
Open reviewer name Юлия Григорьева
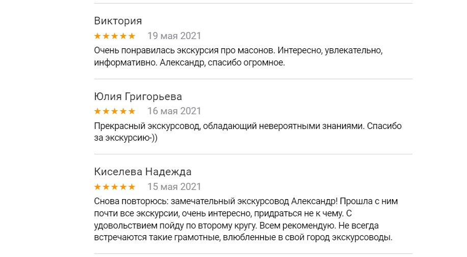click(138, 97)
